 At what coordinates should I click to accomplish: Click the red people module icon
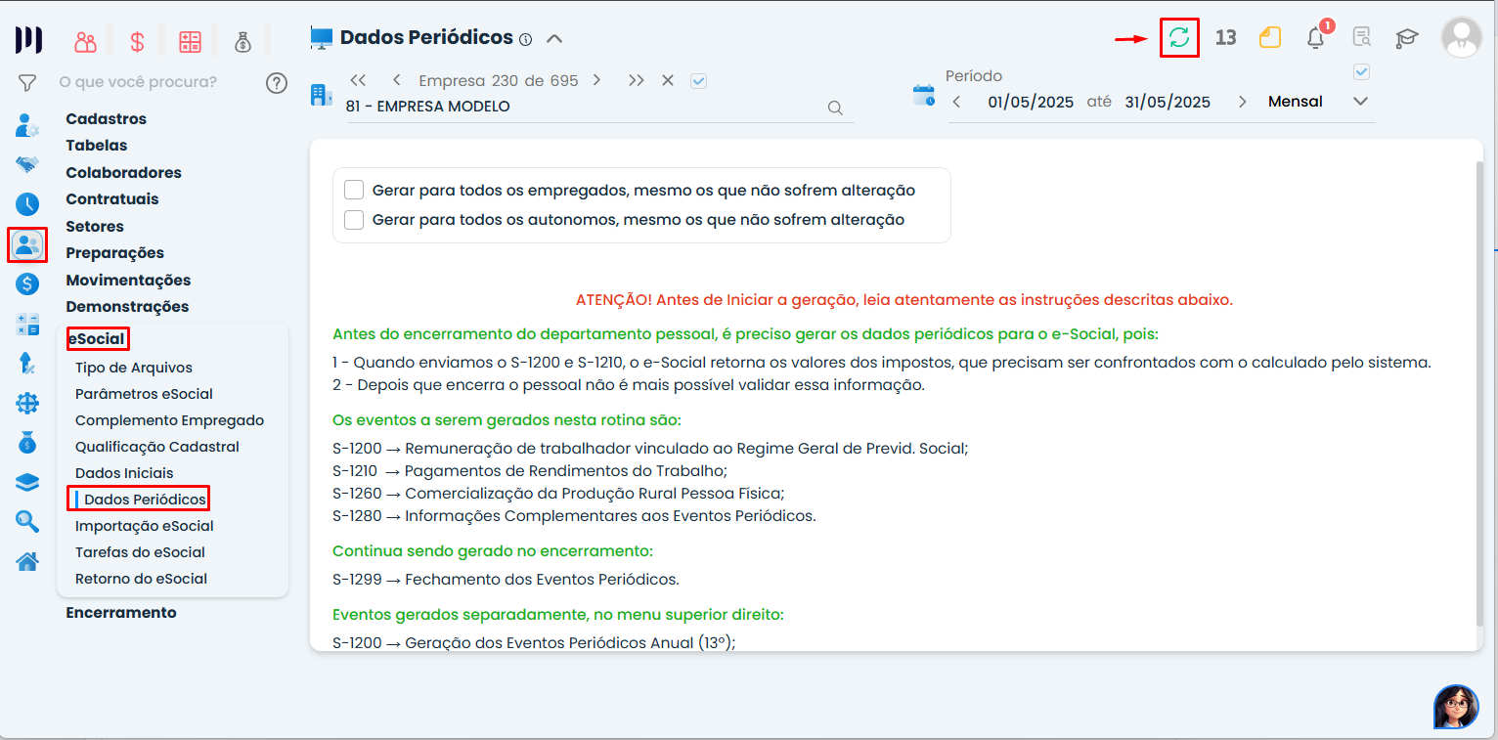click(86, 41)
